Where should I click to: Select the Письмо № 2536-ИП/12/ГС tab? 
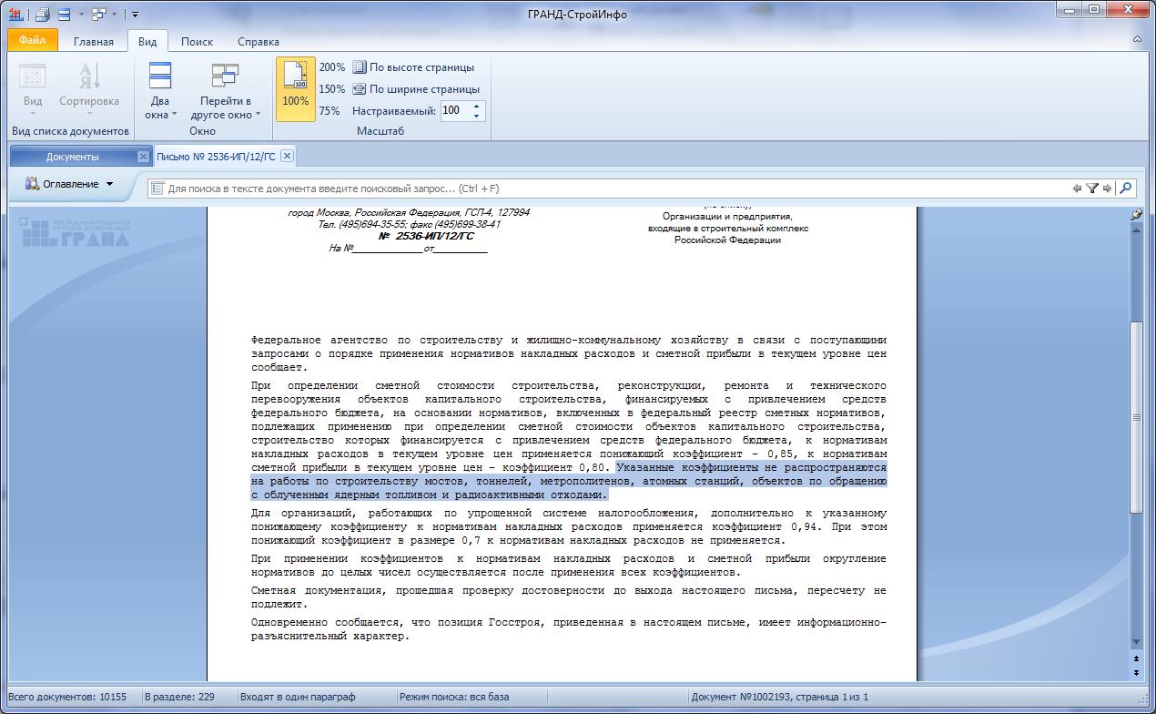click(216, 157)
